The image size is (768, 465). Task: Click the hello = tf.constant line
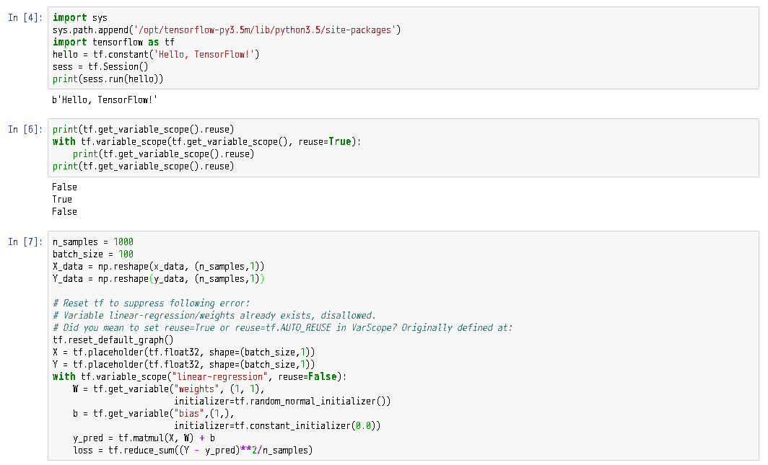coord(156,54)
